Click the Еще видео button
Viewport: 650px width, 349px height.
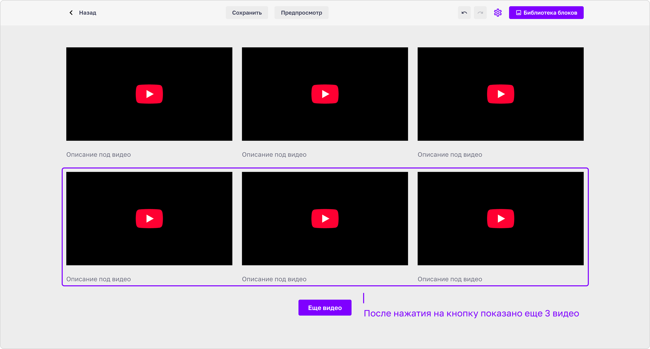tap(325, 308)
